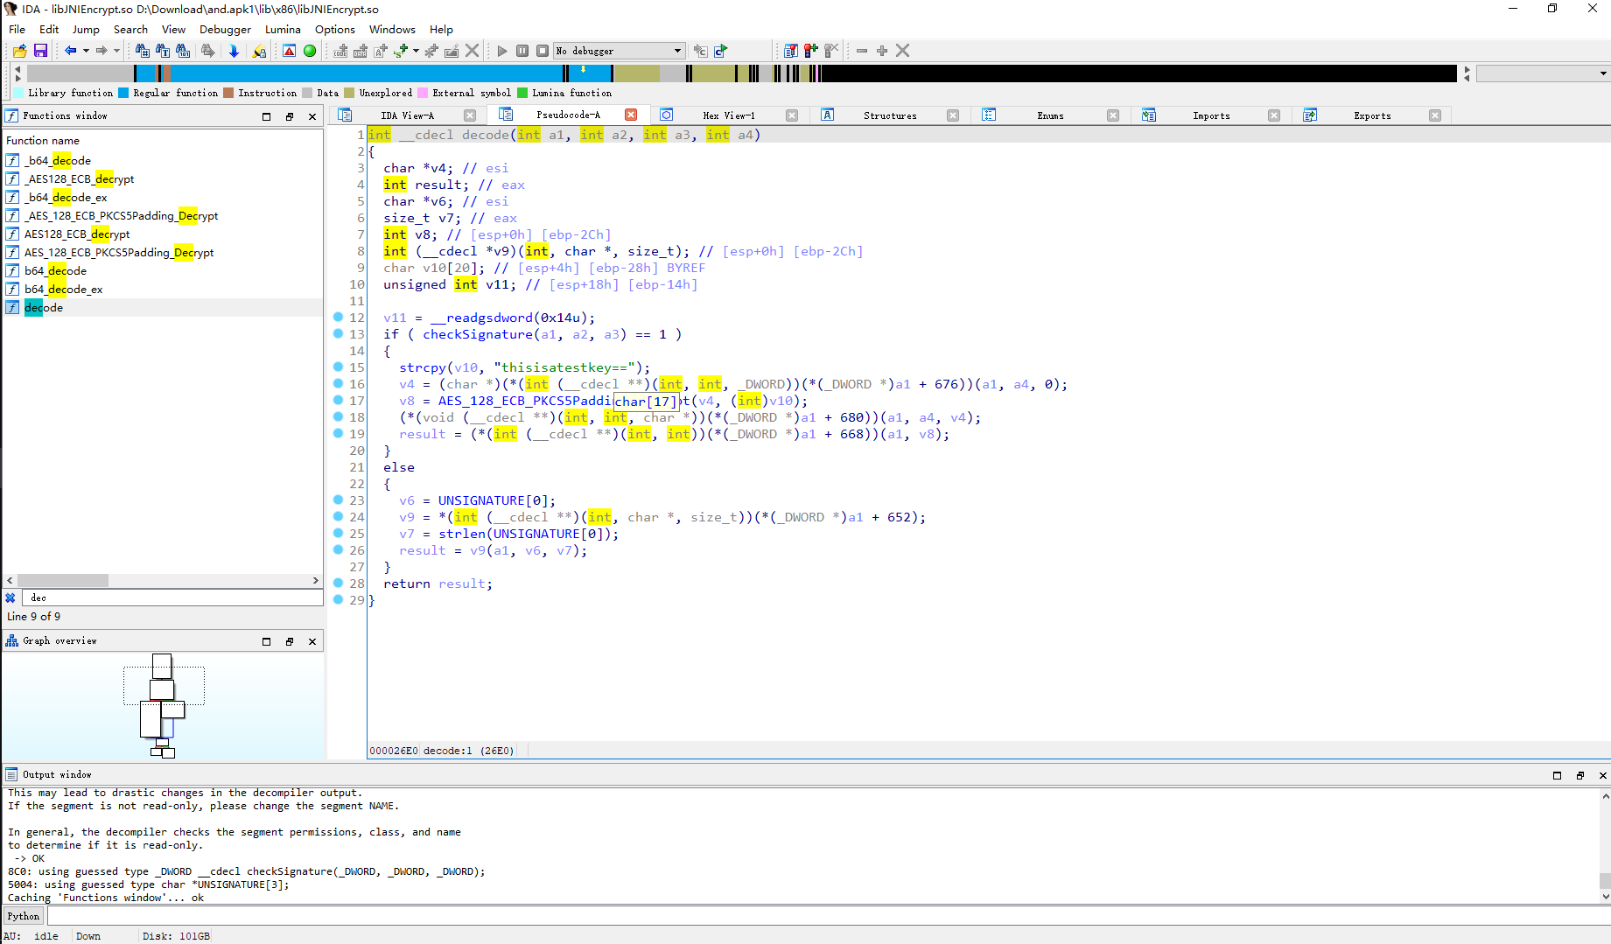The width and height of the screenshot is (1611, 944).
Task: Toggle breakpoint dot on line 25
Action: (339, 534)
